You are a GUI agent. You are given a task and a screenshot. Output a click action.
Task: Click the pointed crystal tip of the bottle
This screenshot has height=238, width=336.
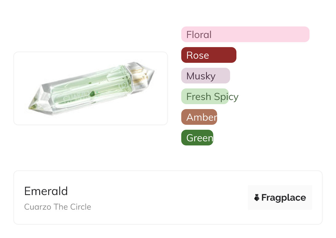pyautogui.click(x=33, y=106)
